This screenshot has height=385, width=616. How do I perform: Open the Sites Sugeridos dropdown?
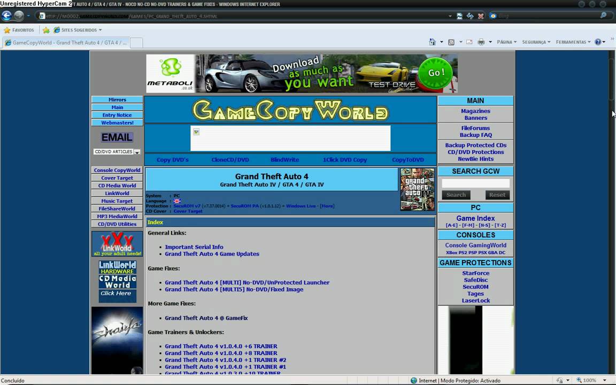78,30
